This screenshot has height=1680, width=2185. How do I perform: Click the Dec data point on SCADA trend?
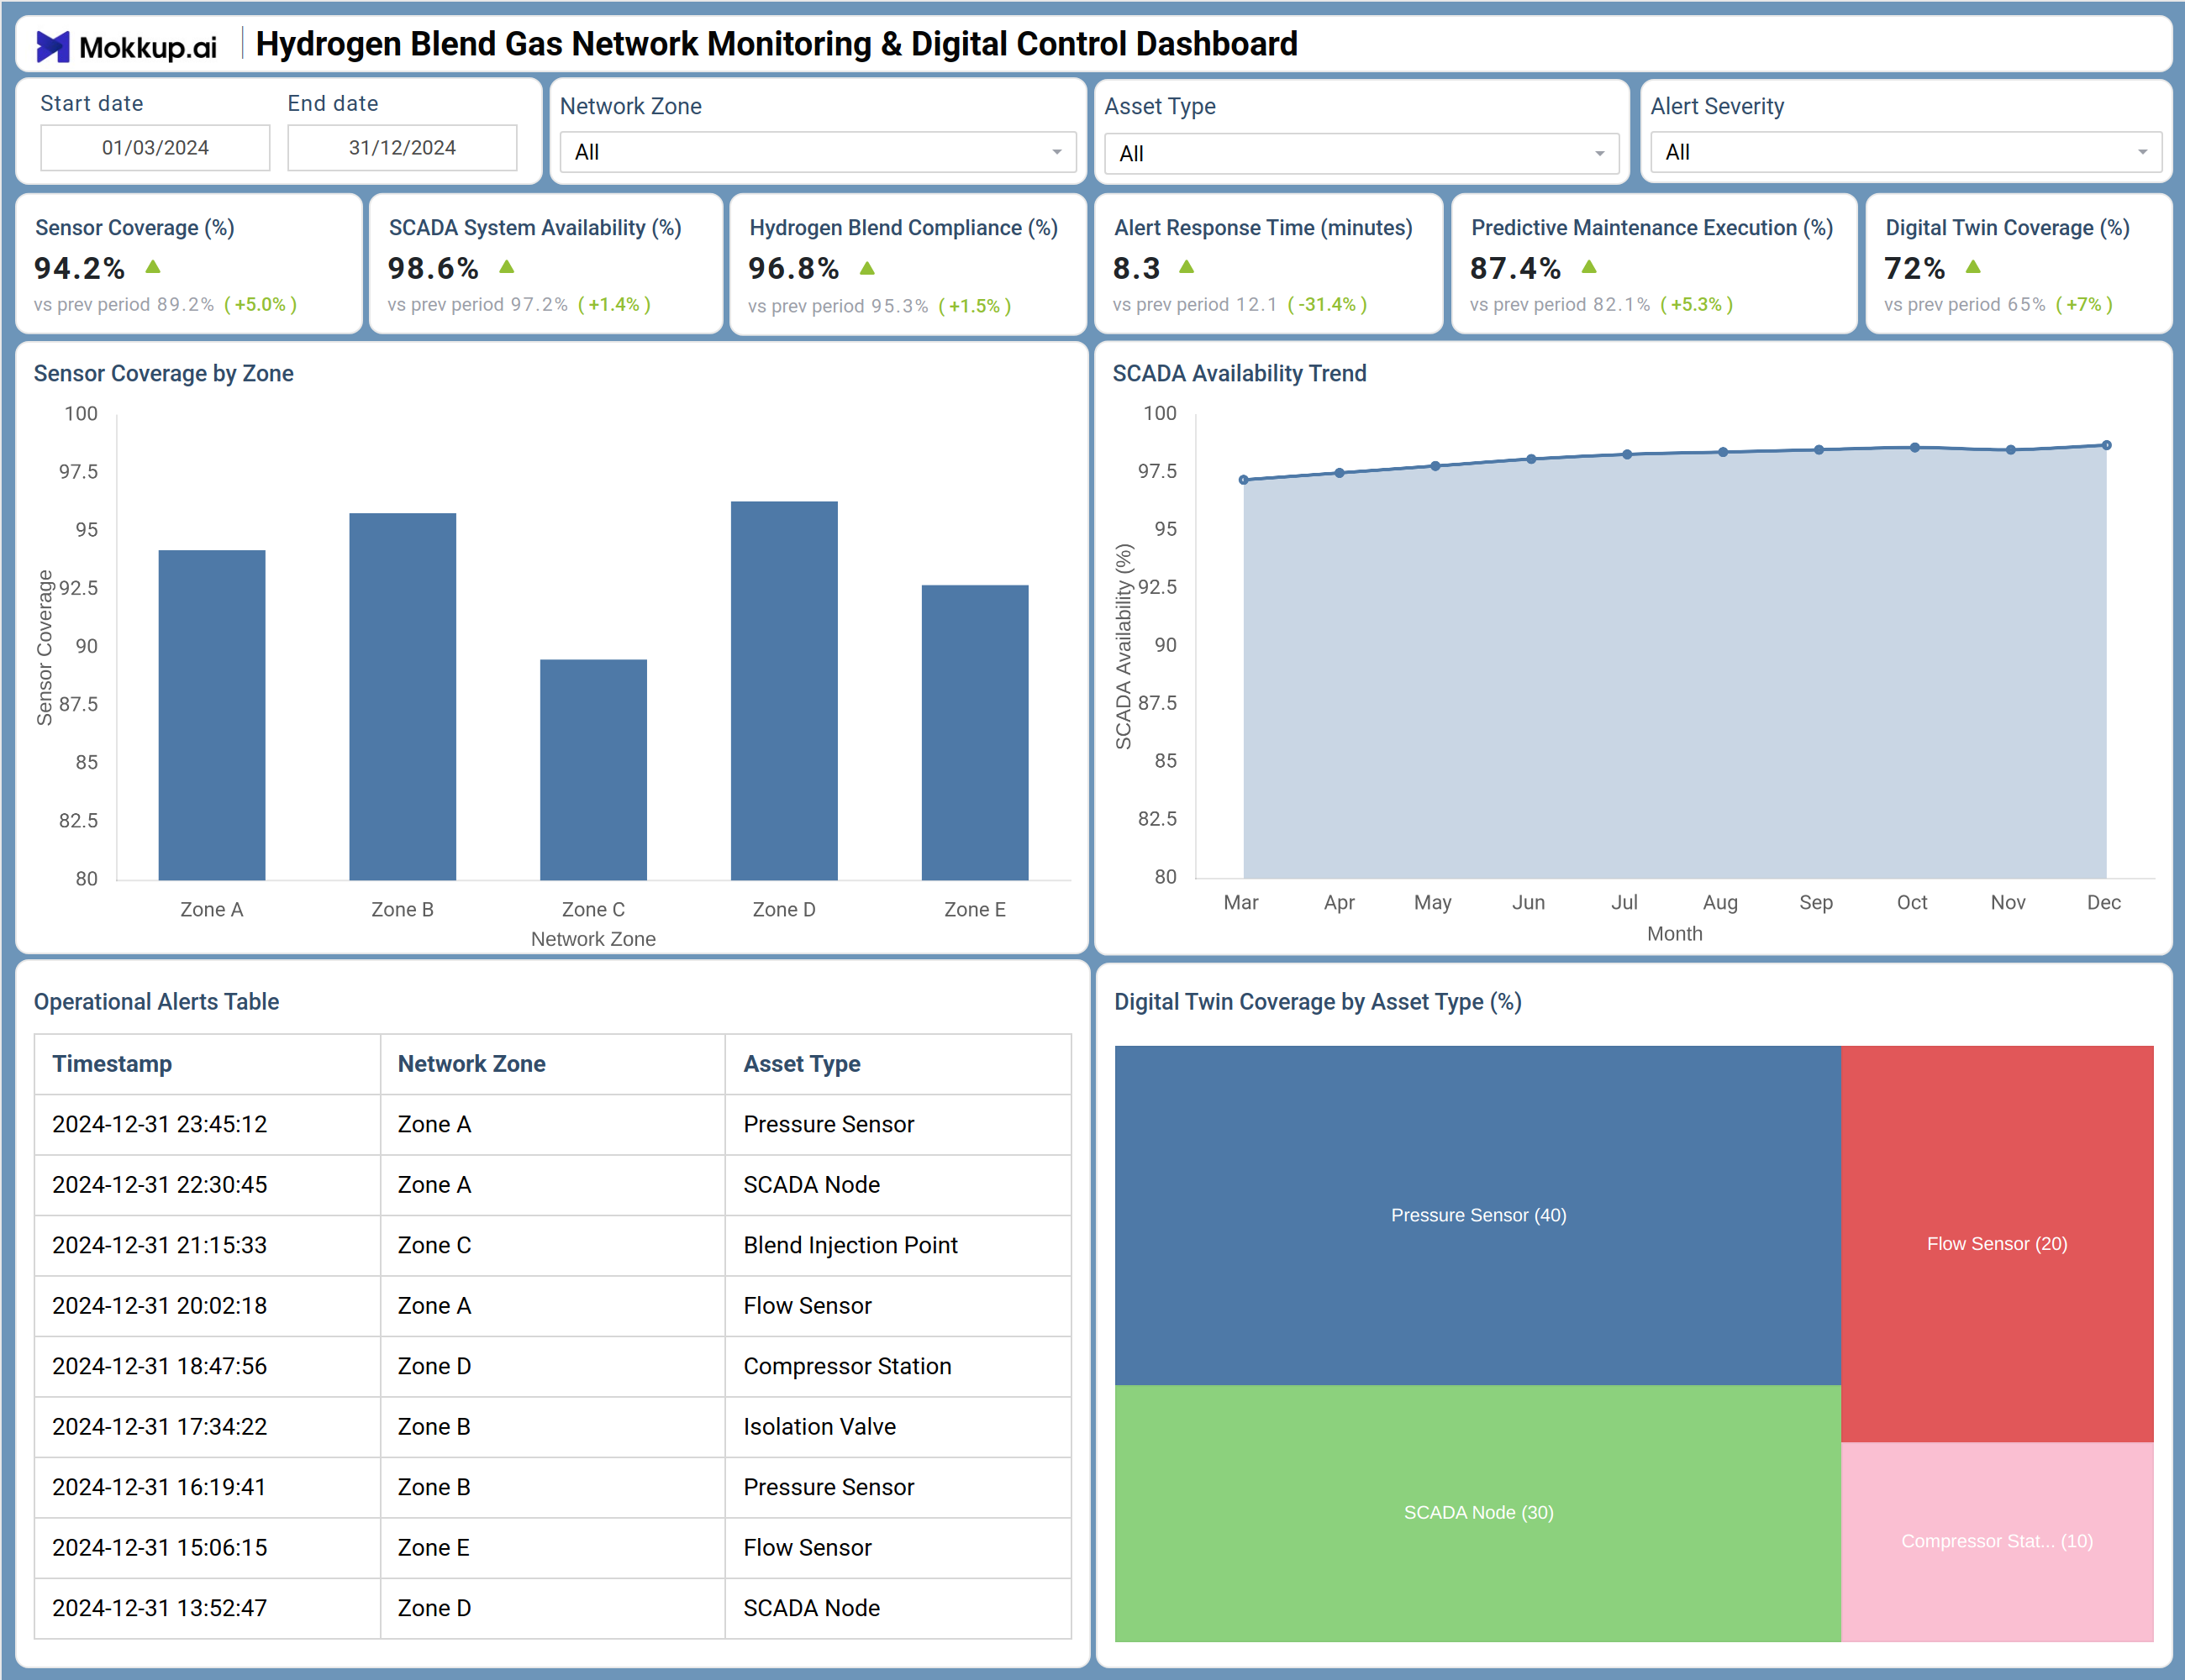coord(2106,445)
